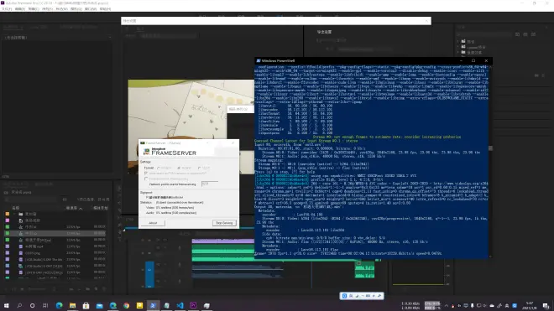Click the orange label swatch of the bin
This screenshot has width=554, height=311.
coord(7,214)
